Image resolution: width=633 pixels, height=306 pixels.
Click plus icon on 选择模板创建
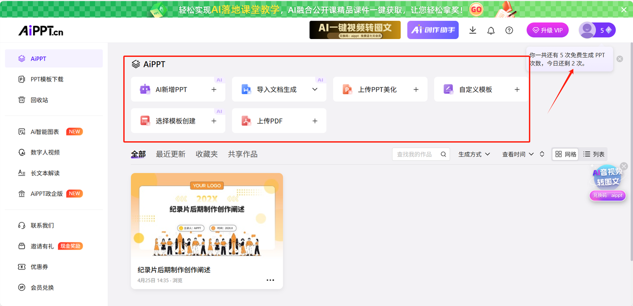point(214,121)
